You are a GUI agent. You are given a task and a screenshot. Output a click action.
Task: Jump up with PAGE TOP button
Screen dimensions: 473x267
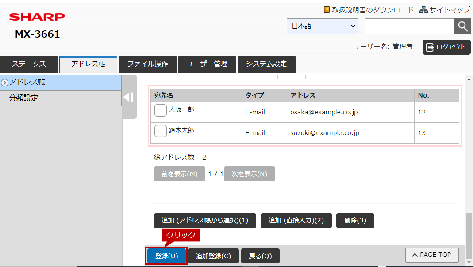[x=432, y=255]
